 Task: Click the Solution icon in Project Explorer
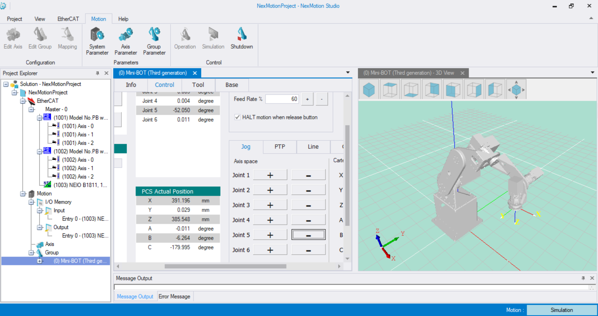(x=14, y=84)
